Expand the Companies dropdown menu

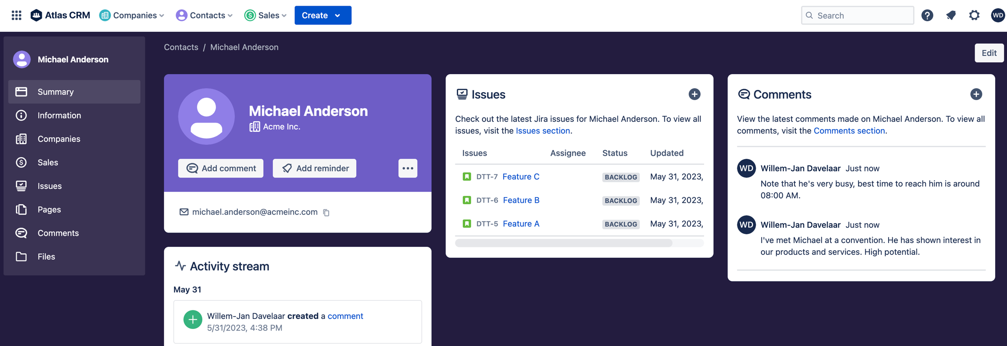click(x=132, y=15)
